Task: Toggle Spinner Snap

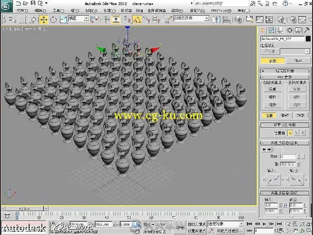Action: (156, 20)
